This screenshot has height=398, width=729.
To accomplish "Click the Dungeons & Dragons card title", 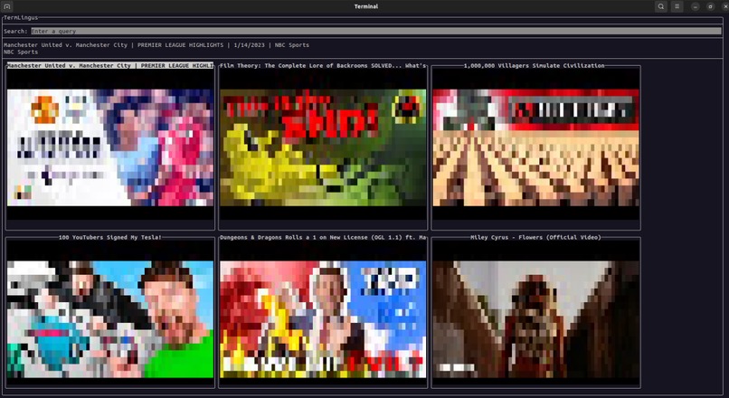I will coord(323,237).
